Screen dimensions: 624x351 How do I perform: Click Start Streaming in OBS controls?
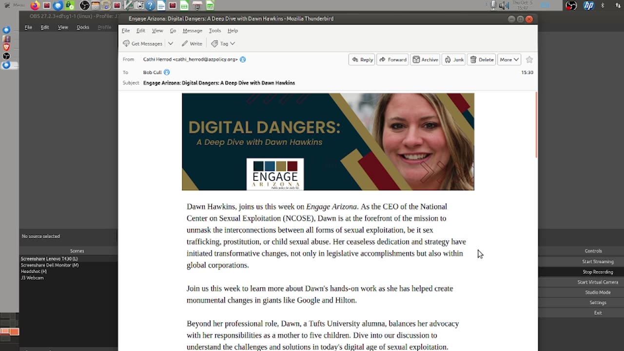[598, 262]
